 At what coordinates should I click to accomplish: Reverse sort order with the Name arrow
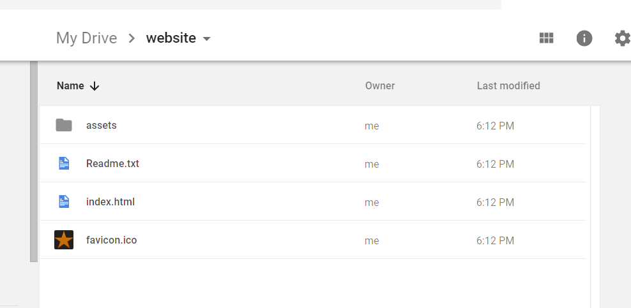[x=95, y=86]
